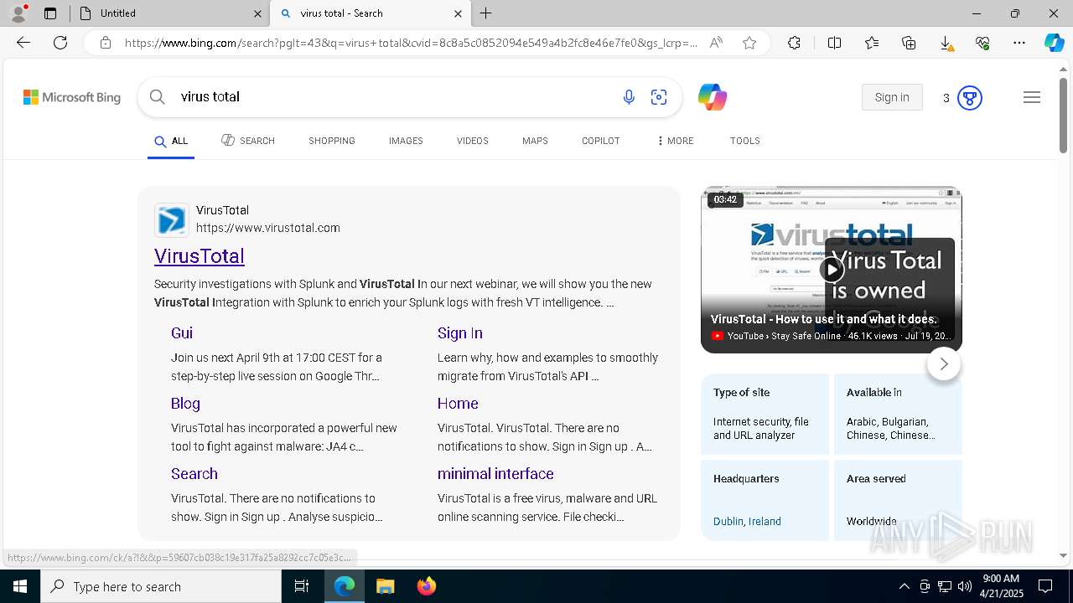The height and width of the screenshot is (603, 1073).
Task: Open Edge Settings and more menu
Action: [1019, 43]
